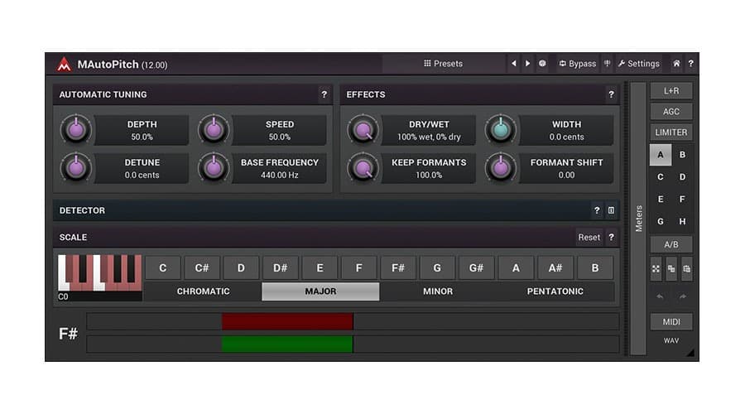Click the morphing grid icon below A/B
745x414 pixels.
click(656, 269)
